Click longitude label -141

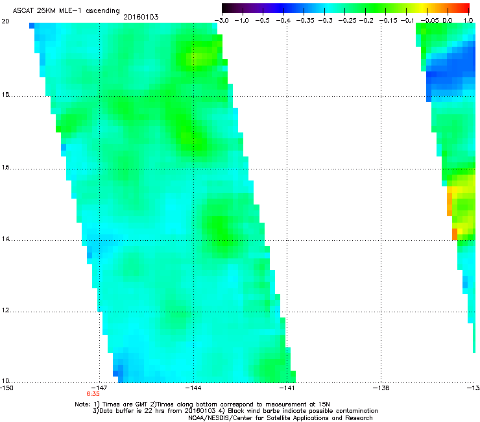pyautogui.click(x=287, y=388)
